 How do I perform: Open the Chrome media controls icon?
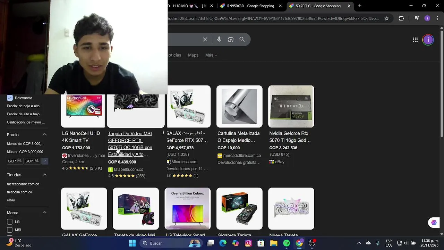coord(417,18)
